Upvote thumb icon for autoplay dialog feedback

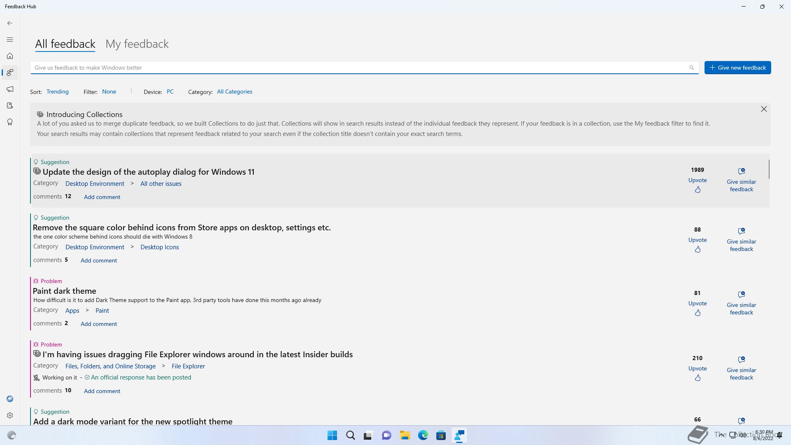tap(697, 190)
